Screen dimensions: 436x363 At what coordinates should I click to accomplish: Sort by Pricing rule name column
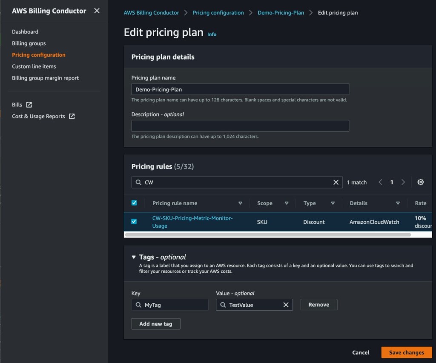tap(240, 203)
